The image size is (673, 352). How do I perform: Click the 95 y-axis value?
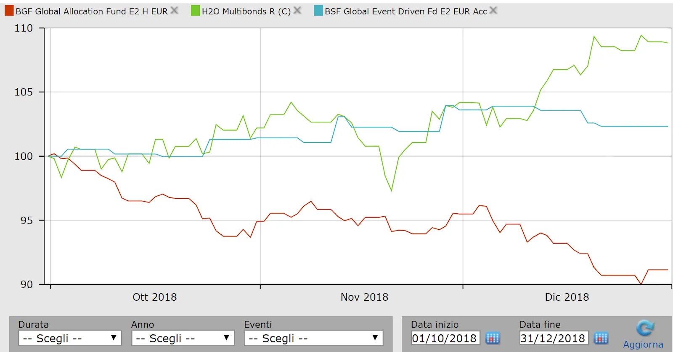26,221
